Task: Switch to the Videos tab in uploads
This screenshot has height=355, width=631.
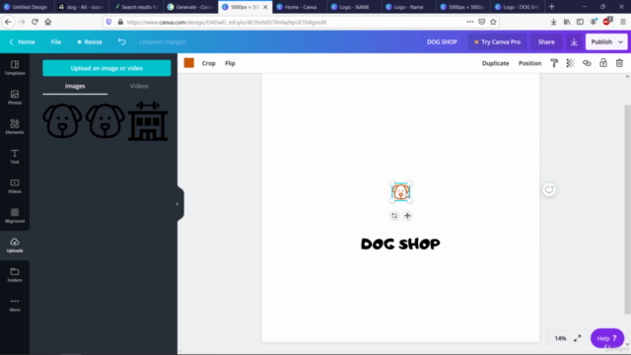Action: tap(139, 86)
